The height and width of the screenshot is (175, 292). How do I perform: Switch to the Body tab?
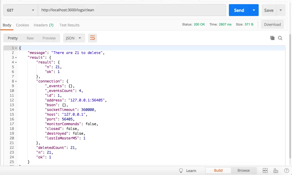[x=7, y=25]
